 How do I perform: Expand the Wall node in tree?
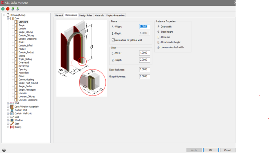8,103
